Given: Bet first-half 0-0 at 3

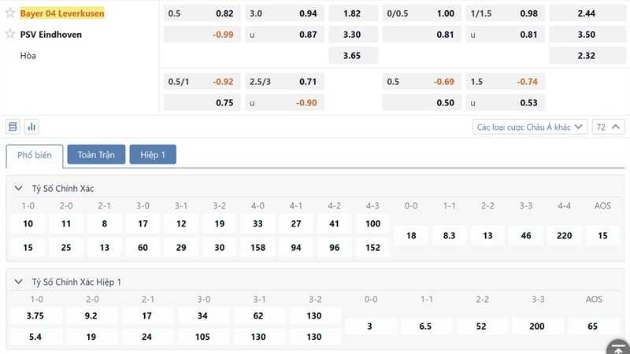Looking at the screenshot, I should [x=369, y=326].
